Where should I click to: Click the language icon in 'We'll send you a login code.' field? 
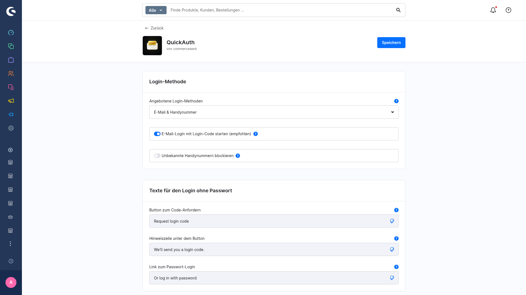[x=392, y=249]
